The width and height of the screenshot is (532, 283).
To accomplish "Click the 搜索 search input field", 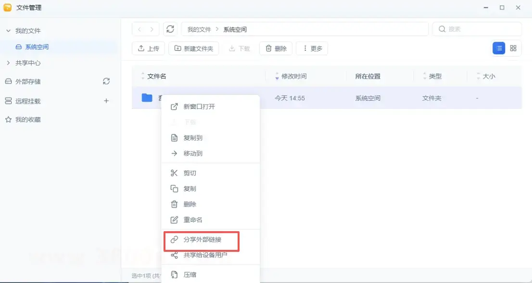I will 481,29.
